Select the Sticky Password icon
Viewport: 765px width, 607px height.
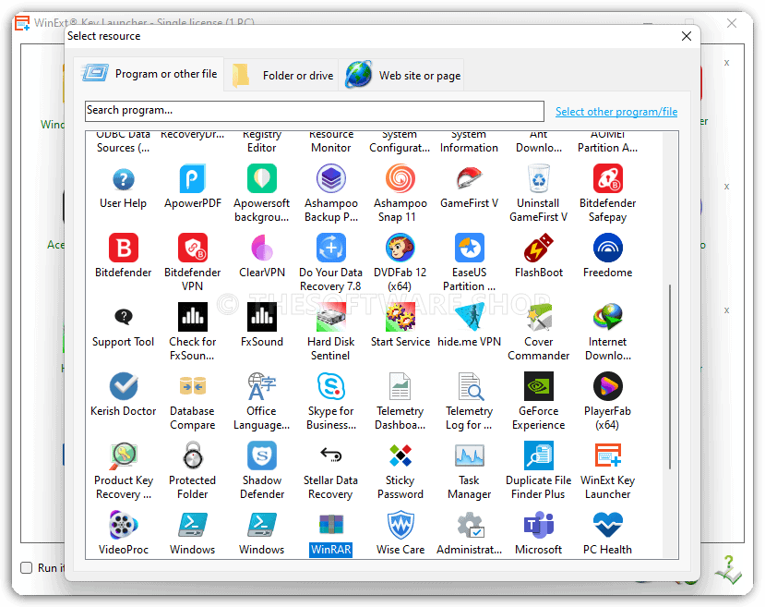[x=400, y=455]
